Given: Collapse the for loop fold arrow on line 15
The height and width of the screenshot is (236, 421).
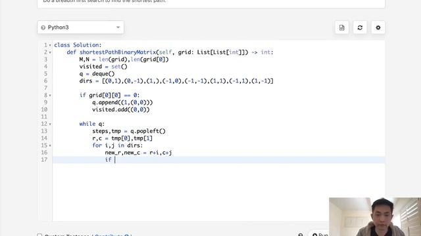Looking at the screenshot, I should (50, 146).
